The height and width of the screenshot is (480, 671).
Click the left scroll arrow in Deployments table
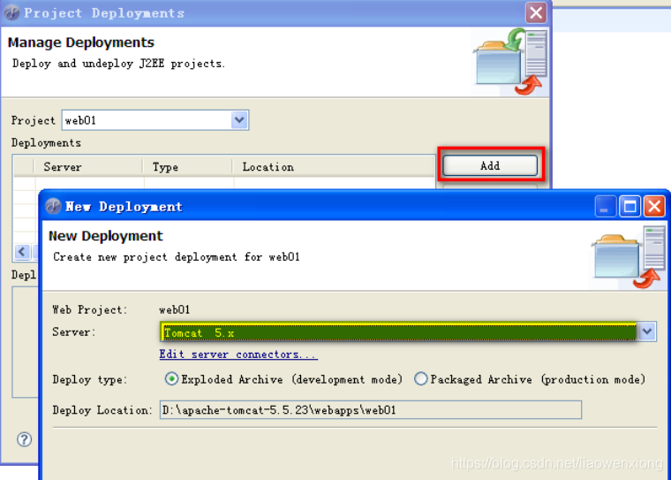coord(22,252)
